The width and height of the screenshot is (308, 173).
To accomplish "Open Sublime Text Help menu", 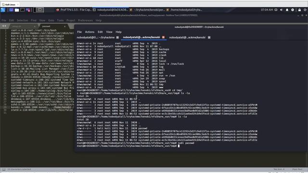I will pos(98,20).
